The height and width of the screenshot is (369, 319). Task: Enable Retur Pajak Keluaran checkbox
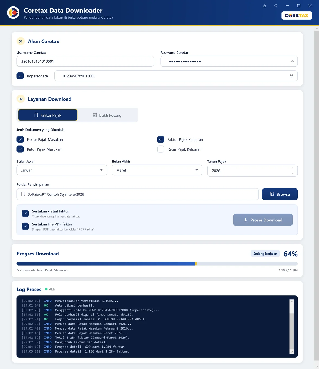pos(161,149)
